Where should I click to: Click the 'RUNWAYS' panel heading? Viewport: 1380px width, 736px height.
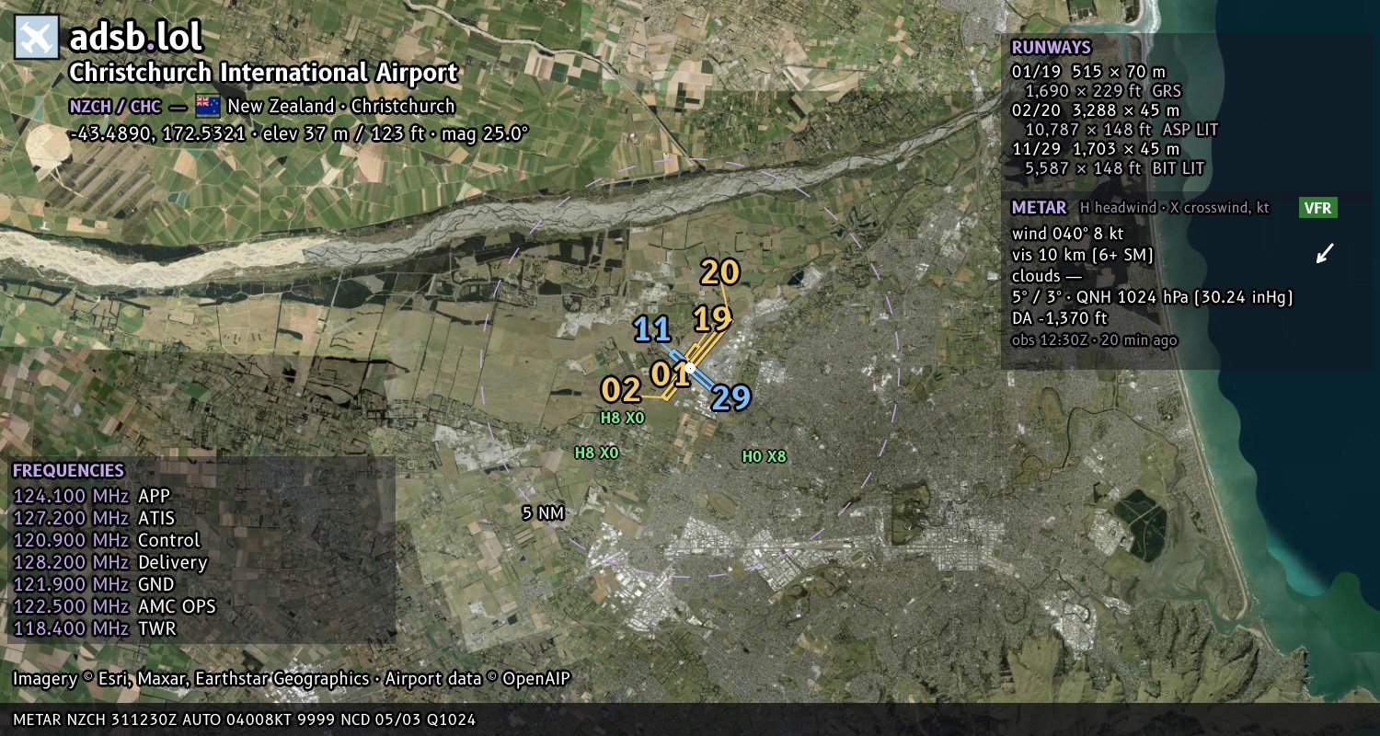click(x=1051, y=48)
